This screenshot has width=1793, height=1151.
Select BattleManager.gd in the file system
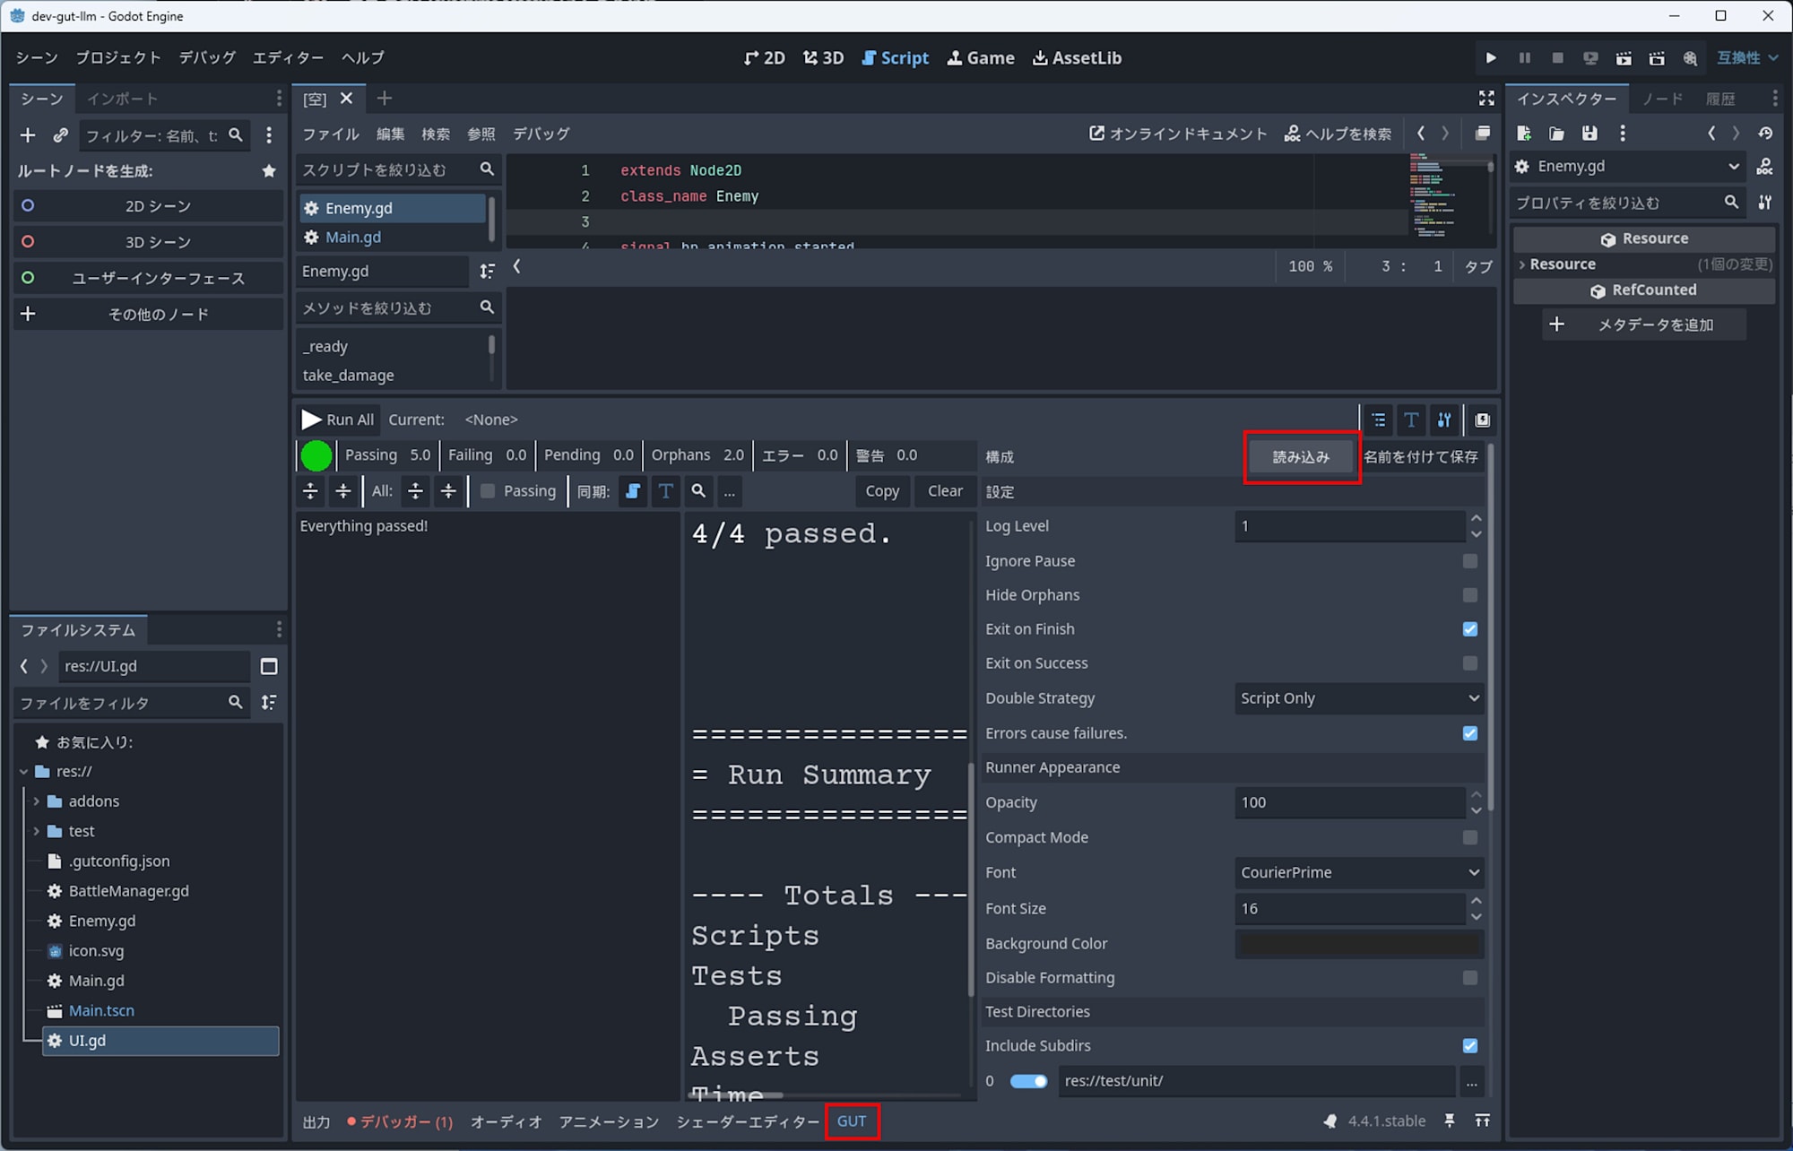tap(128, 891)
